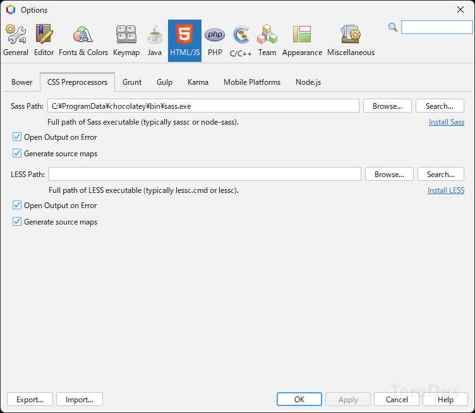Switch to the Gulp tab
Screen dimensions: 475x413
pos(164,82)
